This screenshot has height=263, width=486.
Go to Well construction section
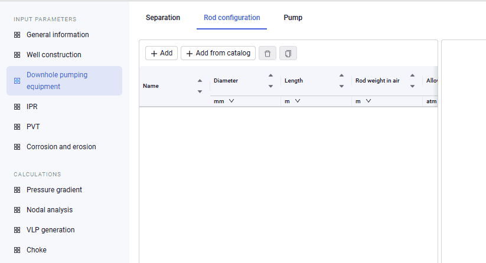pyautogui.click(x=54, y=55)
